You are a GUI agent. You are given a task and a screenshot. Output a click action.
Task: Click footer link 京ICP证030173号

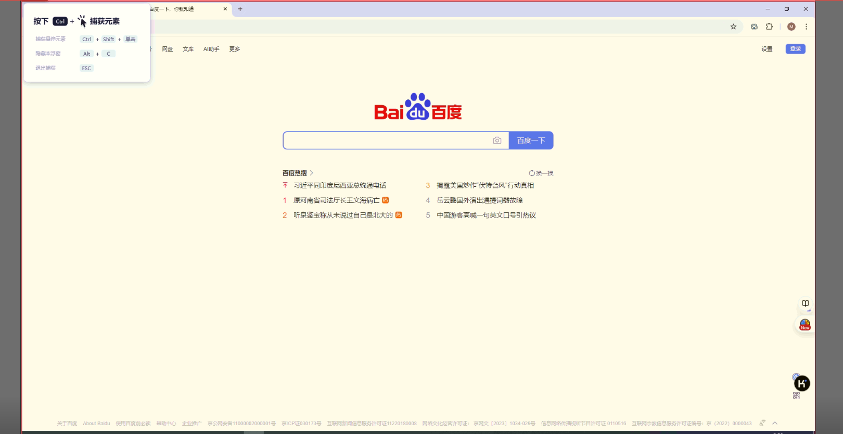[x=301, y=424]
